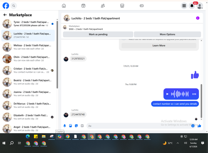This screenshot has width=208, height=153.
Task: Open the account profile menu
Action: (x=200, y=6)
